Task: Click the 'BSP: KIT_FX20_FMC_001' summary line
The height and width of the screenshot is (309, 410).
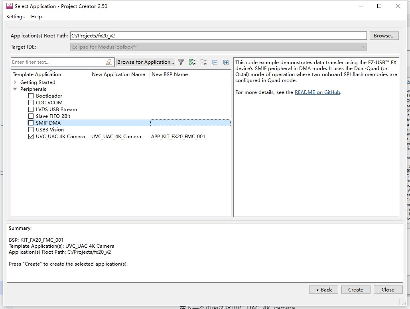Action: [36, 240]
